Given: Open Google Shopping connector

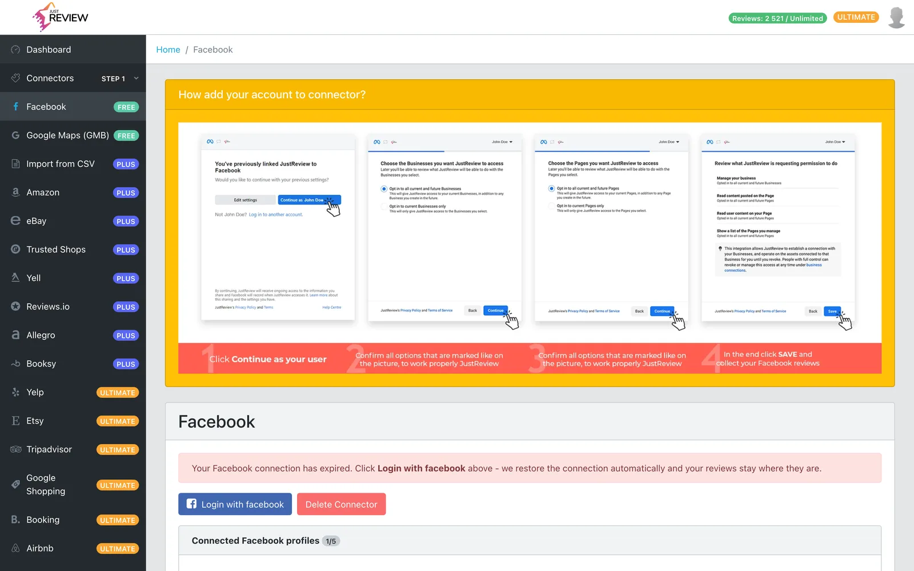Looking at the screenshot, I should coord(73,485).
